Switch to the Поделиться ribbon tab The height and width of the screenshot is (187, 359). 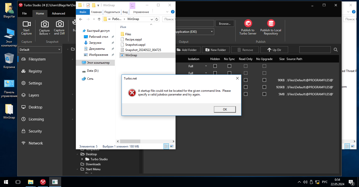pos(112,12)
